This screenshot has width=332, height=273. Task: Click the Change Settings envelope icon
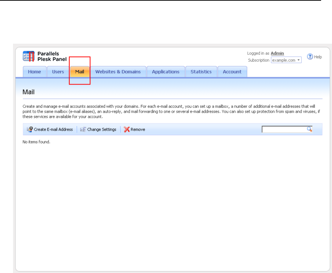[83, 129]
